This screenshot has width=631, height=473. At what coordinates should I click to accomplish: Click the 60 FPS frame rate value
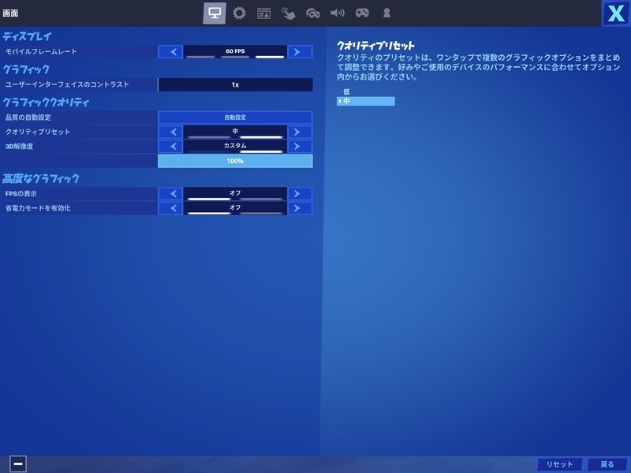point(235,51)
